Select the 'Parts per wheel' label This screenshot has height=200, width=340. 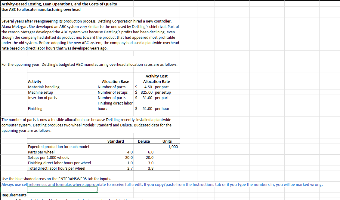pyautogui.click(x=41, y=152)
